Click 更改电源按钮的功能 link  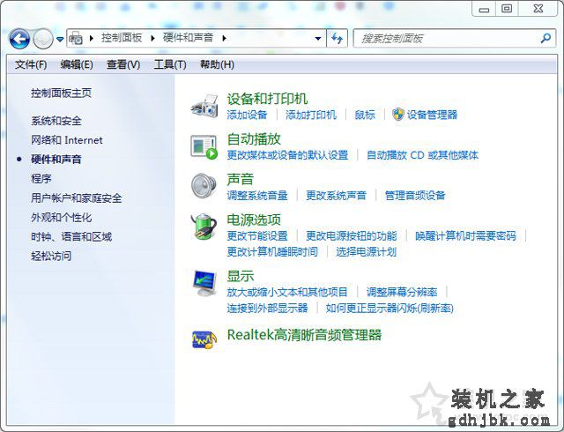point(352,235)
